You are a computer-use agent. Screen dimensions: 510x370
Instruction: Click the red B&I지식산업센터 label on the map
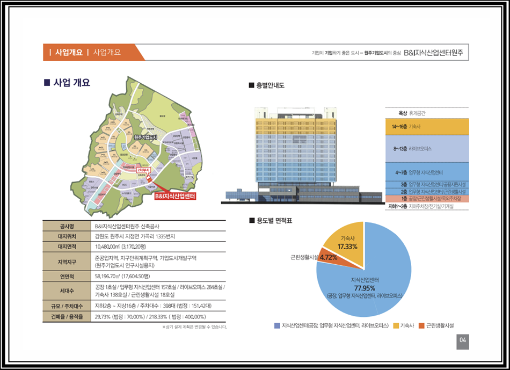(x=174, y=197)
